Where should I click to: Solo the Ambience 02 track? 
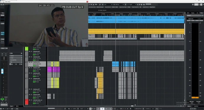(x=31, y=51)
